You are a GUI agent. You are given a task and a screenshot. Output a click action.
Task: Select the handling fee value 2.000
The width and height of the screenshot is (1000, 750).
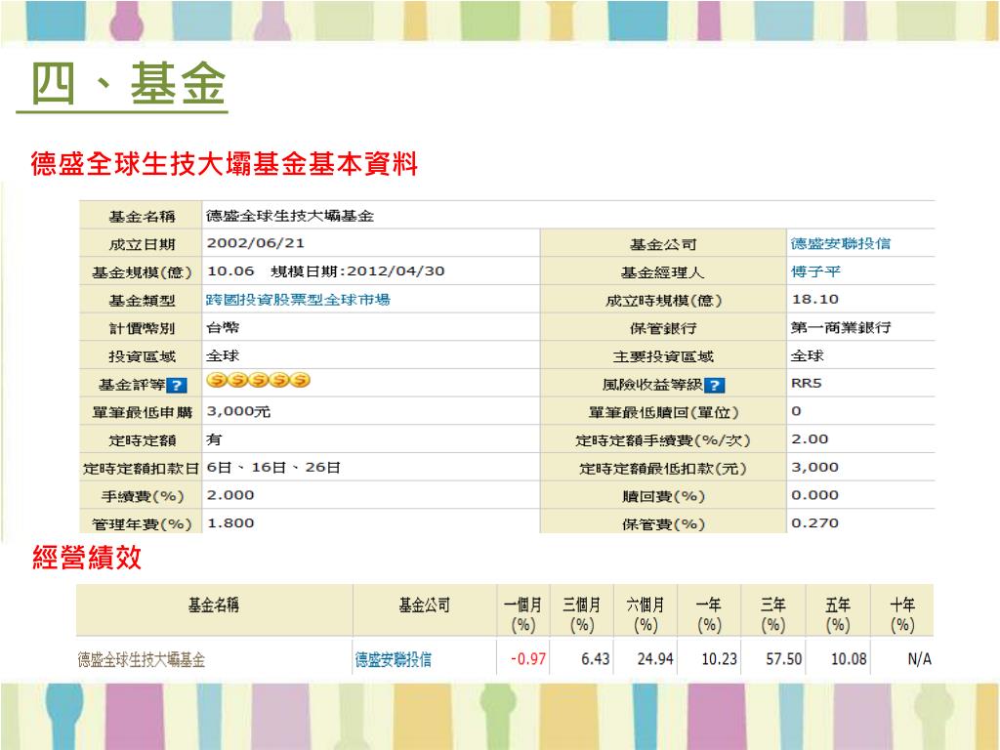(230, 495)
